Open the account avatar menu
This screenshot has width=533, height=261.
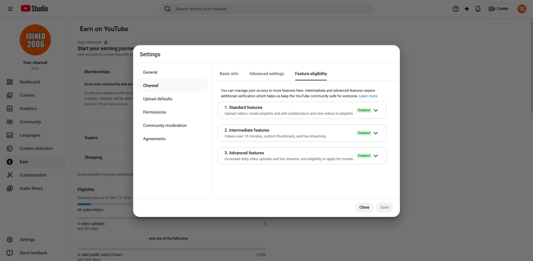coord(522,9)
